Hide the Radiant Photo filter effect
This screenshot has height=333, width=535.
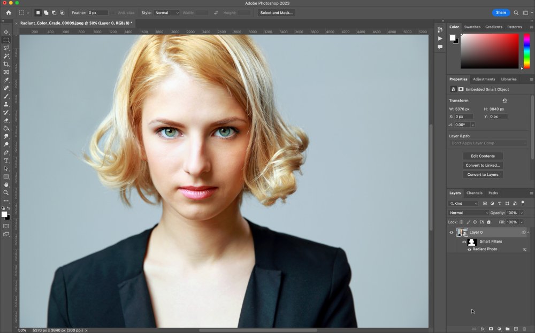click(469, 249)
